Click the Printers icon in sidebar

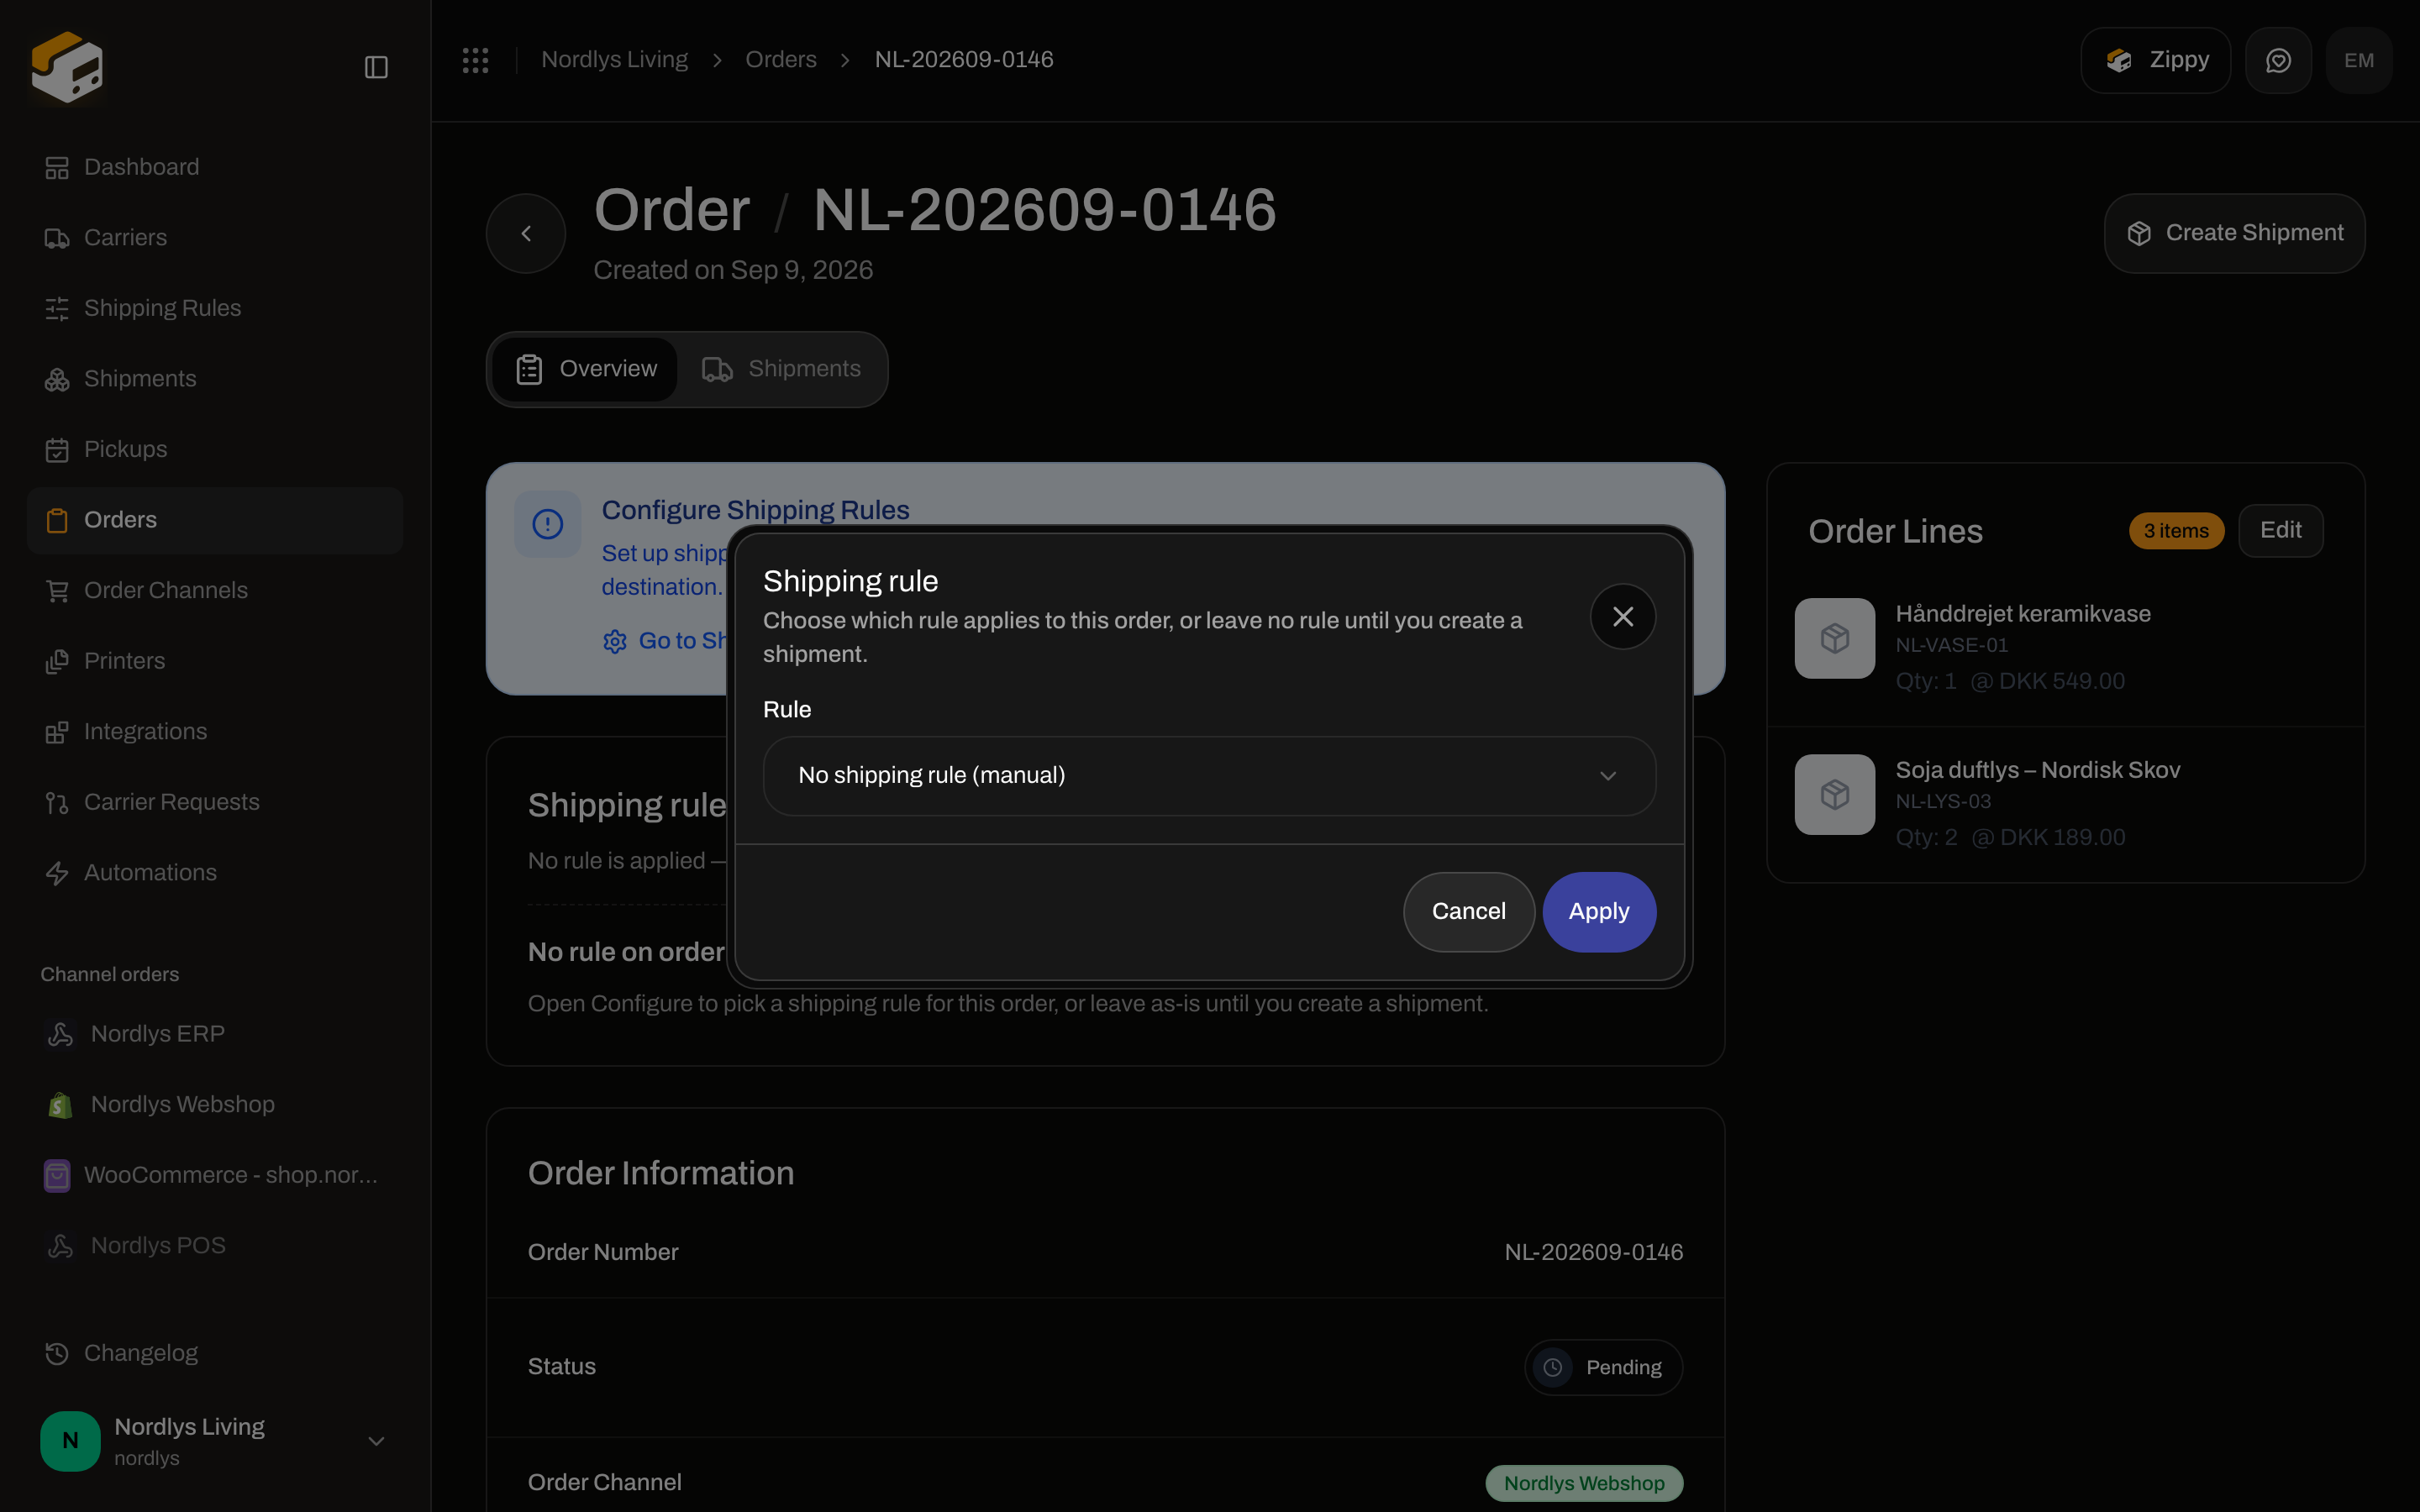point(57,661)
